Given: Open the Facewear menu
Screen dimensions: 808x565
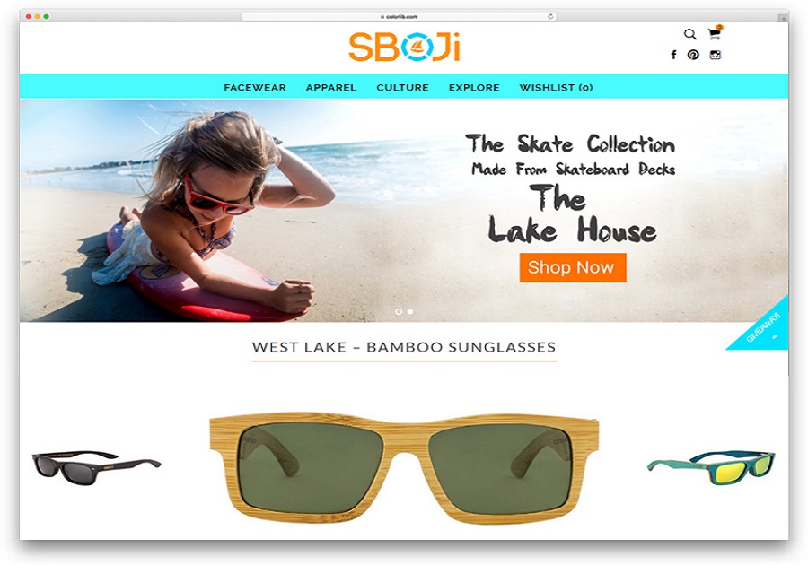Looking at the screenshot, I should click(x=255, y=88).
